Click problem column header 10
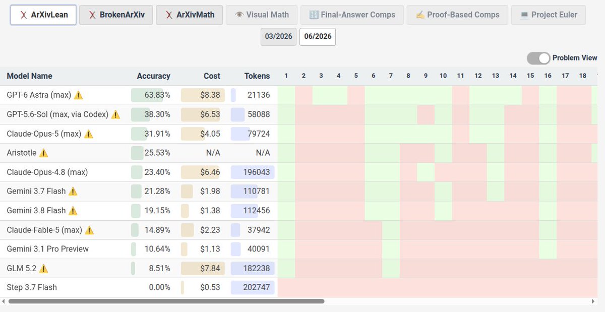The image size is (605, 312). point(443,76)
